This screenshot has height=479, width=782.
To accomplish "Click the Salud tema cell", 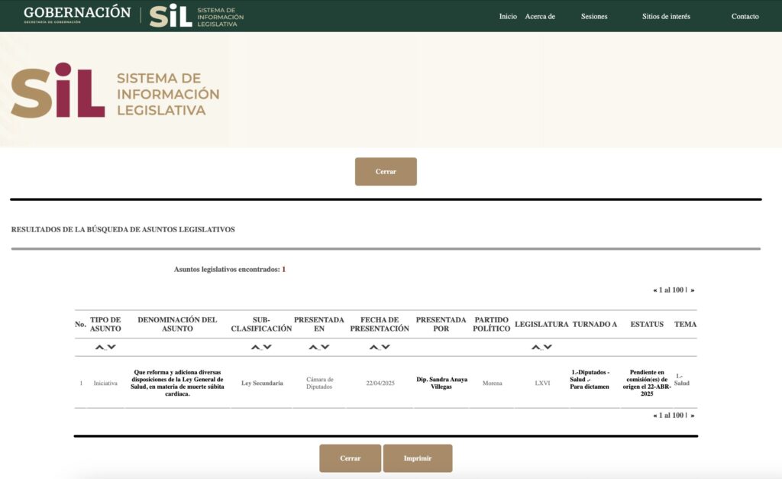I will tap(682, 380).
